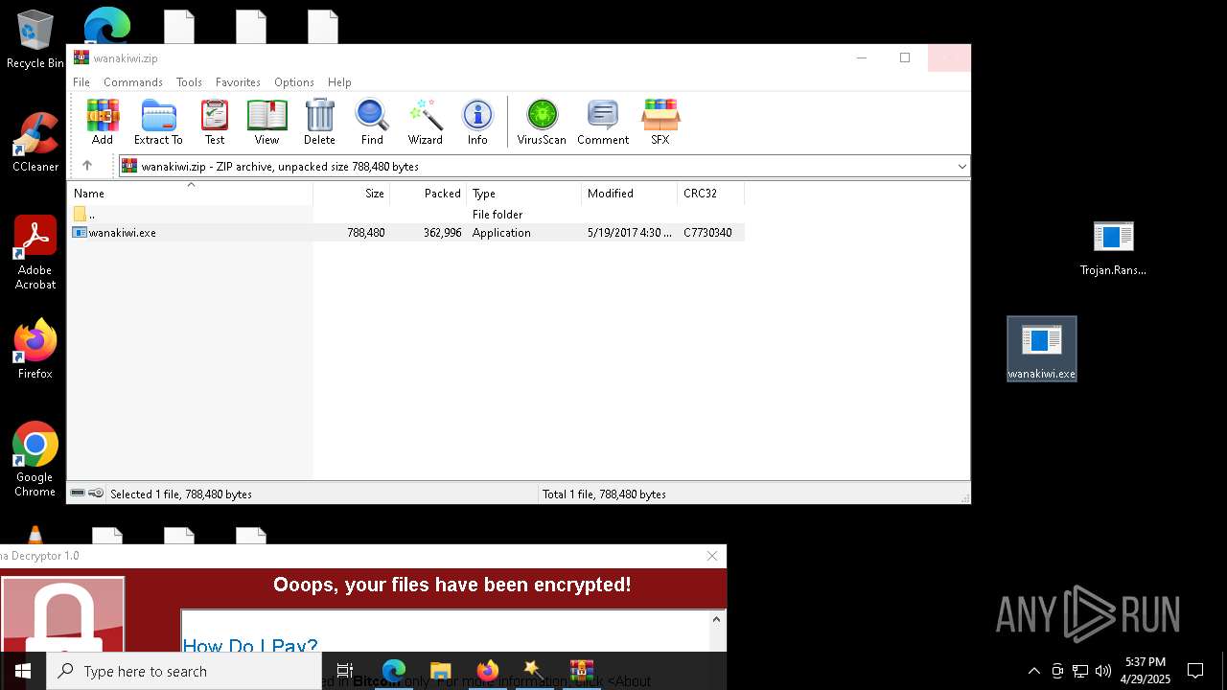1227x690 pixels.
Task: Select the Trojan.Rans... desktop icon
Action: 1113,247
